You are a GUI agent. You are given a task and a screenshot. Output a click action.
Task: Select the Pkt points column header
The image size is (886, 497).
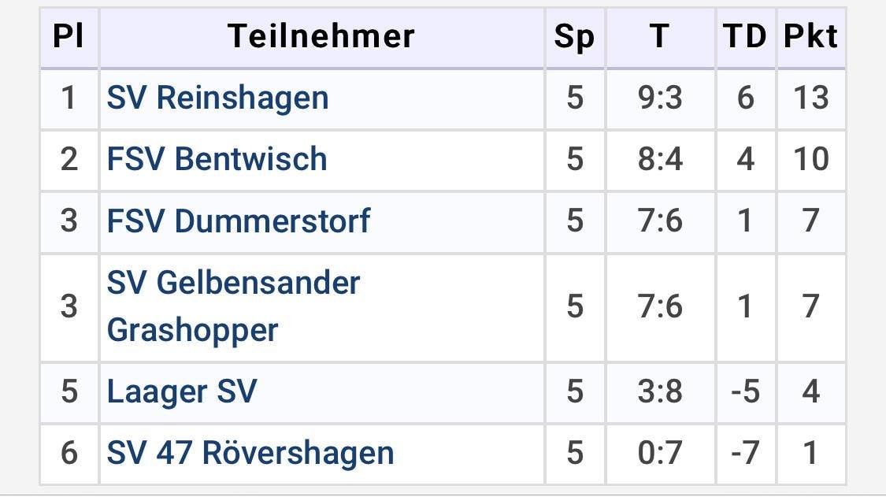click(x=810, y=36)
